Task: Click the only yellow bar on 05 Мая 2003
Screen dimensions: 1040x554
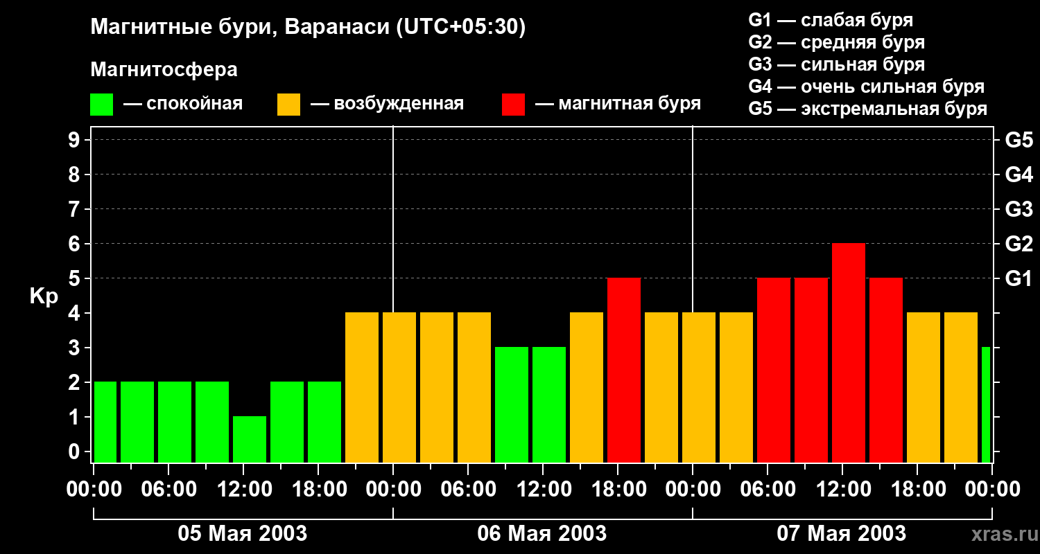Action: [362, 388]
